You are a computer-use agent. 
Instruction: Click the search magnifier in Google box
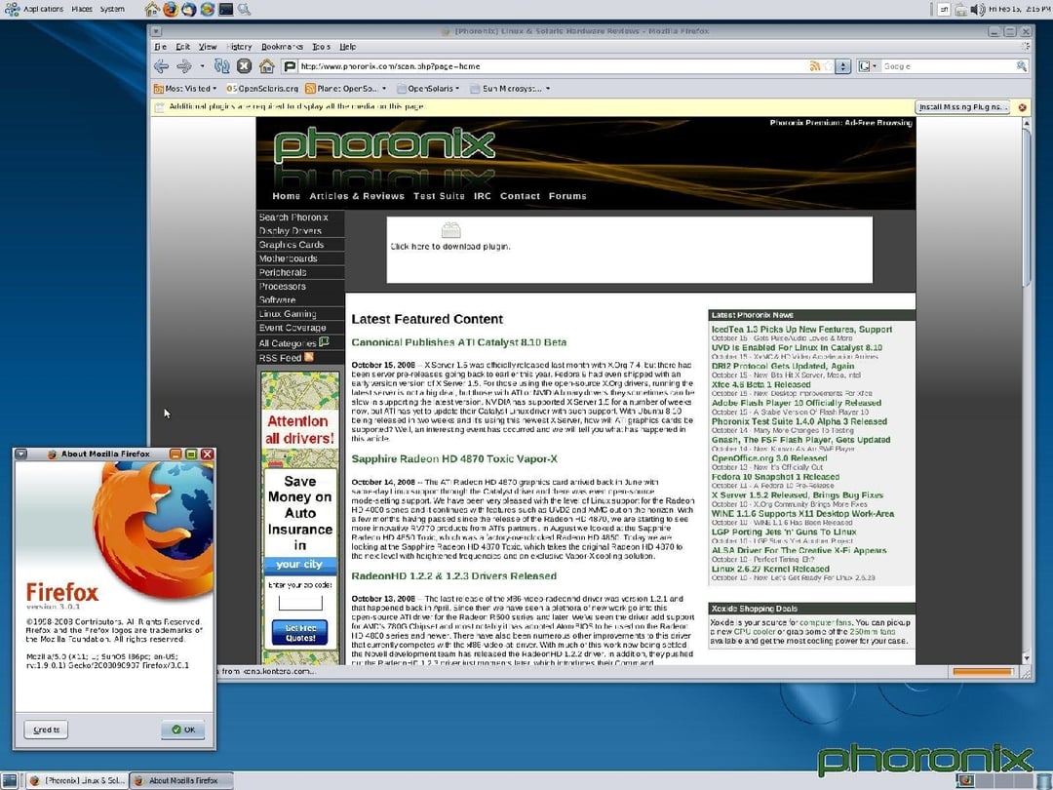[x=1022, y=66]
